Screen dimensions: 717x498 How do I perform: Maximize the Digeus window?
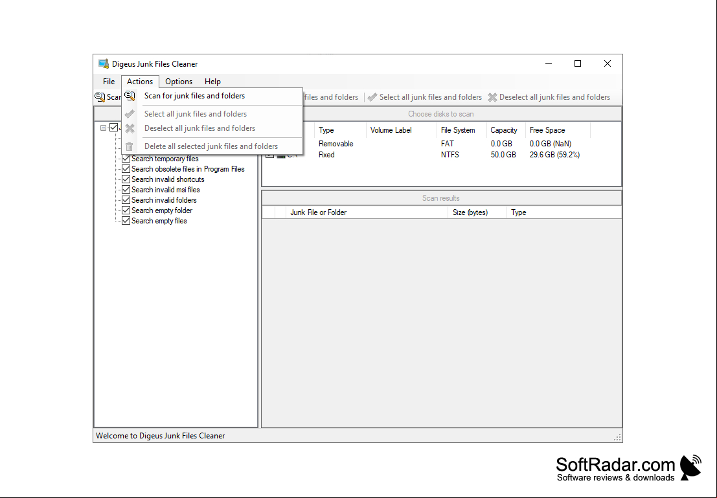(x=578, y=63)
